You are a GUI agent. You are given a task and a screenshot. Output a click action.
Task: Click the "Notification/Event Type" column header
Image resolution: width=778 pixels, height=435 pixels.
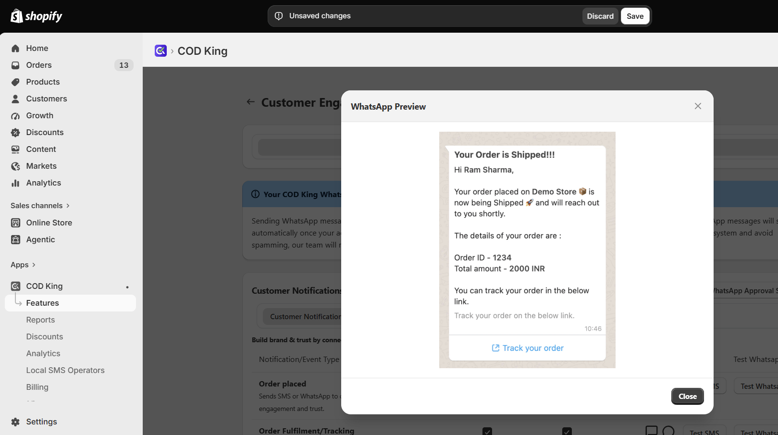pos(299,359)
